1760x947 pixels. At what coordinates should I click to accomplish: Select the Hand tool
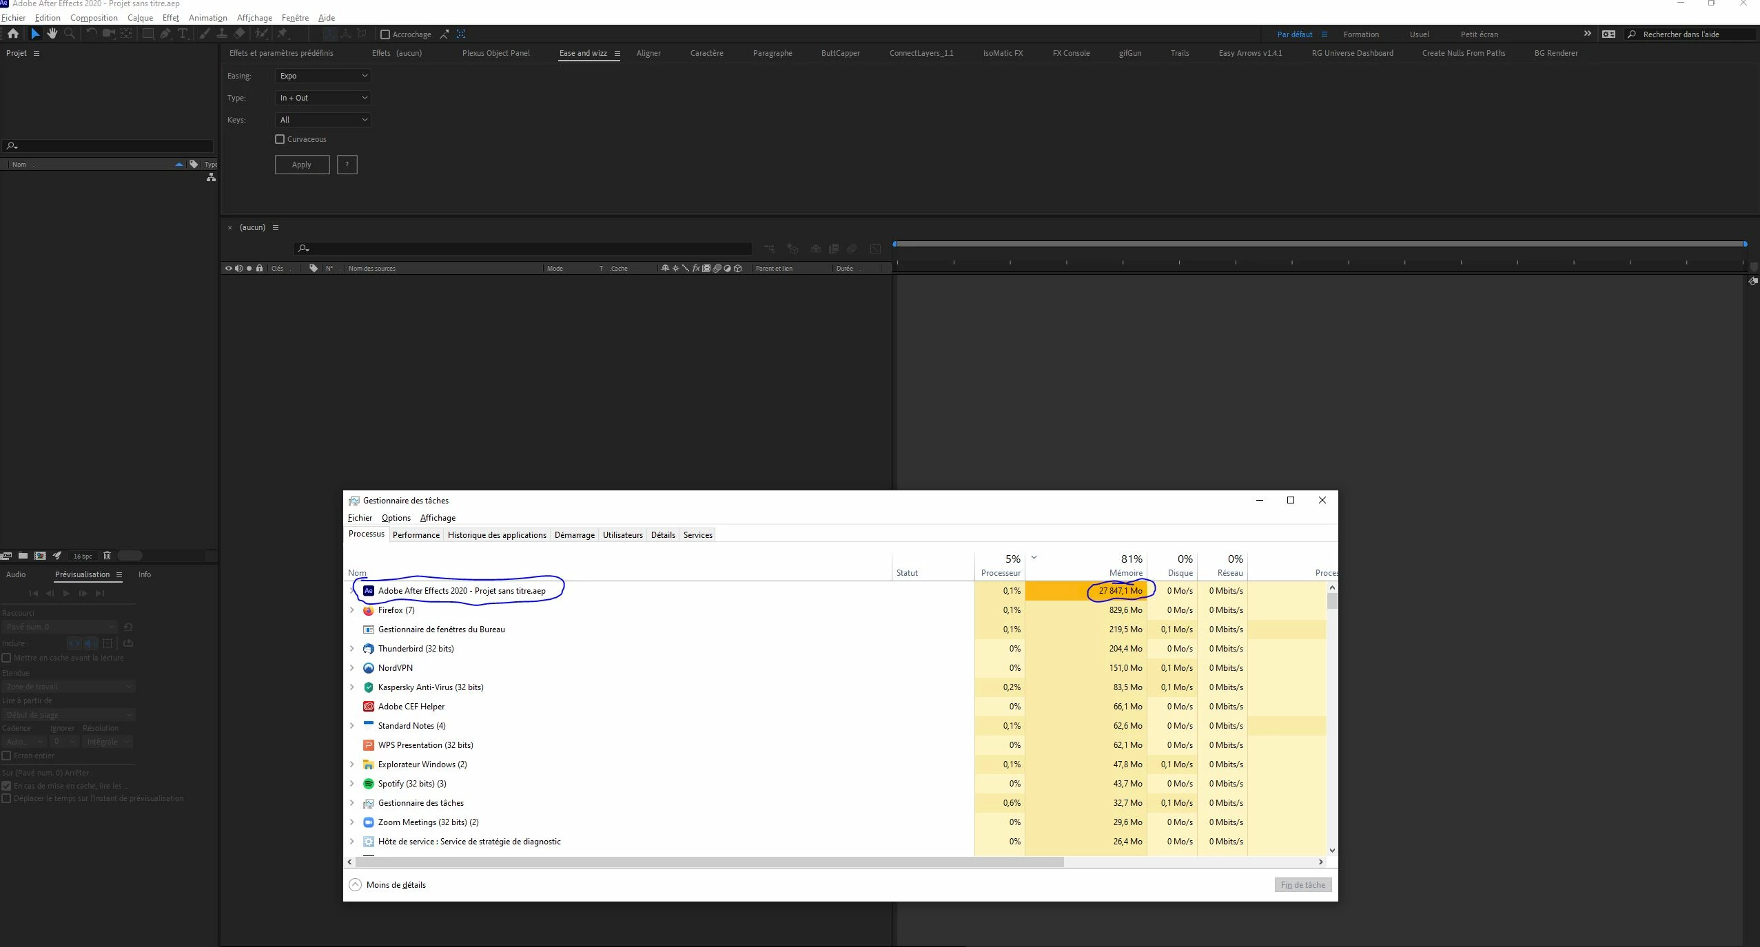coord(52,34)
